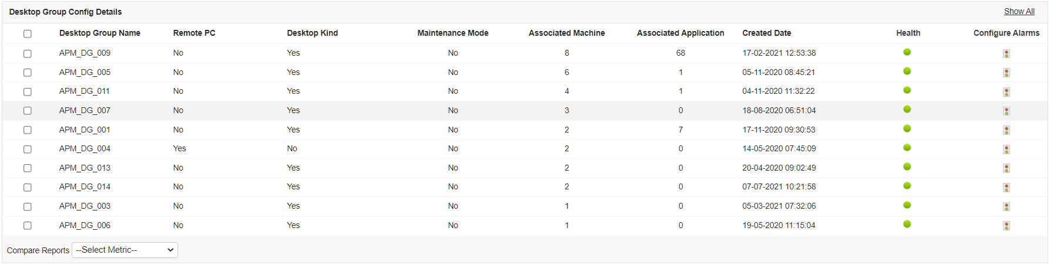Image resolution: width=1050 pixels, height=265 pixels.
Task: Sort by Created Date column header
Action: tap(766, 33)
